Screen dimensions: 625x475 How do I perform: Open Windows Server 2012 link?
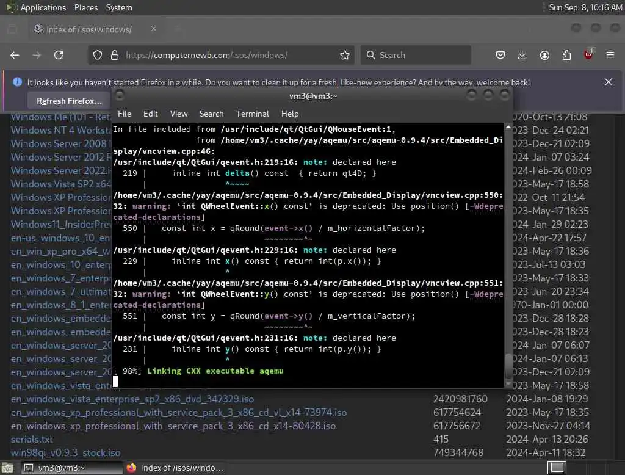(x=61, y=157)
